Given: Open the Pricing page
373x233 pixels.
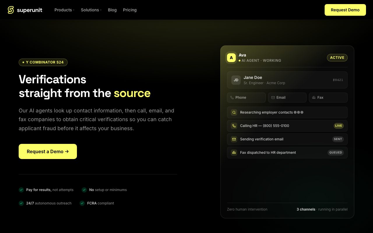Looking at the screenshot, I should (x=130, y=10).
